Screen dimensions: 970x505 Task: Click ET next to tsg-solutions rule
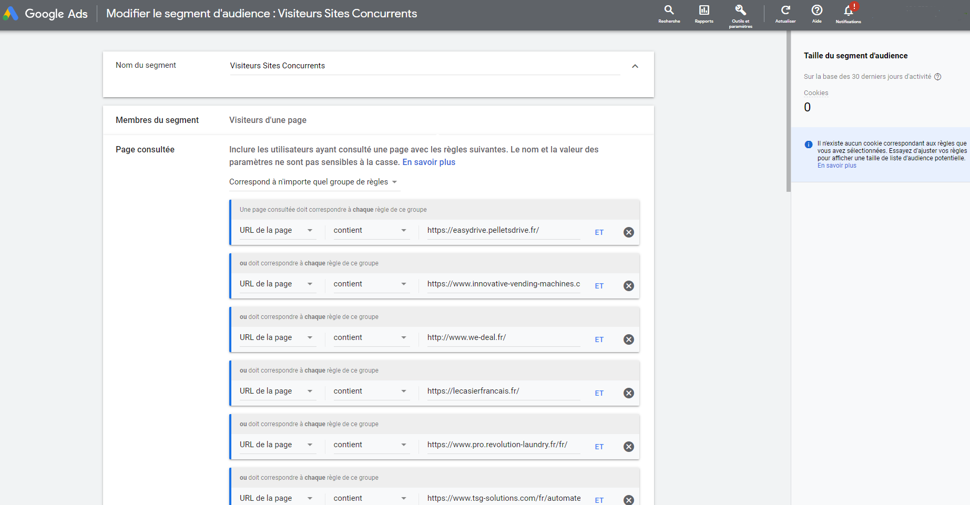[599, 500]
